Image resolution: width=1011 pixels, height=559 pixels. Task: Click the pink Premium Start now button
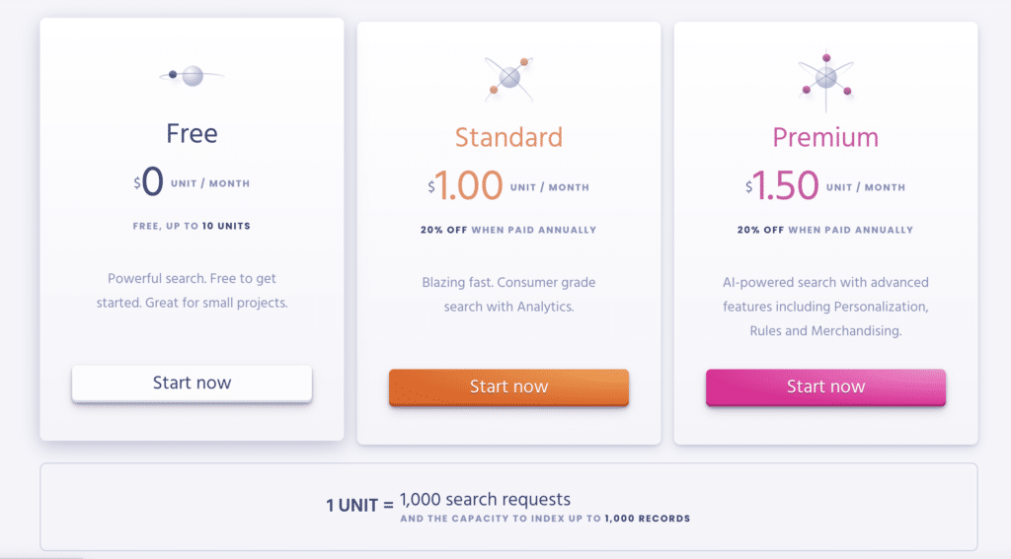826,387
